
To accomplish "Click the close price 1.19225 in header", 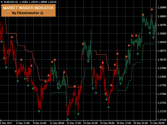I will tap(52, 2).
